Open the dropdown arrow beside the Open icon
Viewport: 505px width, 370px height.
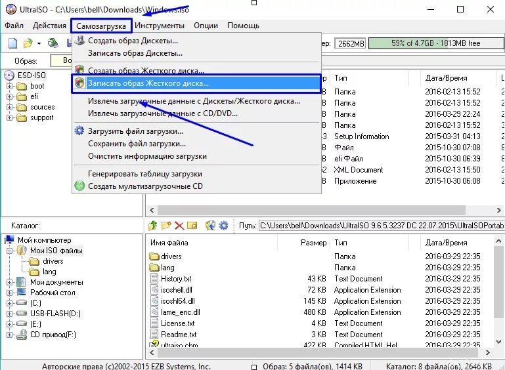click(39, 43)
